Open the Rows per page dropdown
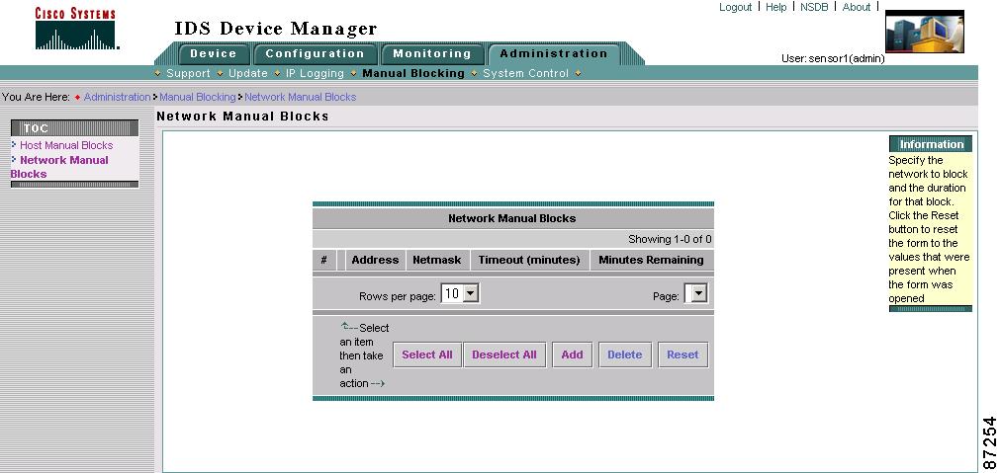Viewport: 1000px width, 473px height. [461, 293]
